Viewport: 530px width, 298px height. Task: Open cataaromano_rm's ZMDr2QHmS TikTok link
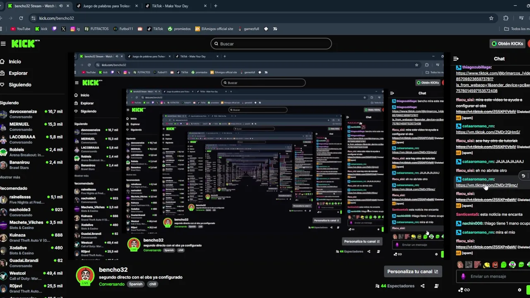pyautogui.click(x=488, y=132)
